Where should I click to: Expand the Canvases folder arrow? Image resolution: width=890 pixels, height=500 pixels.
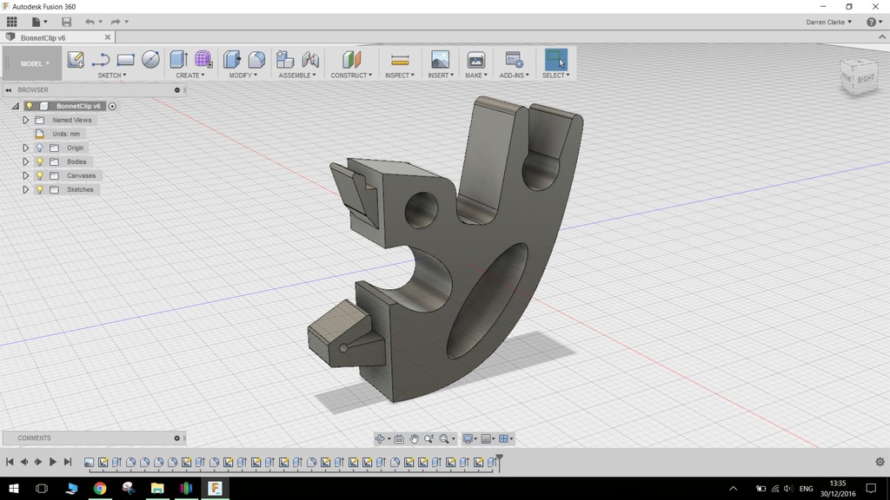click(x=26, y=175)
